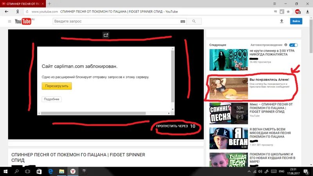Open the on-screen keyboard in search box
313x176 pixels.
pos(183,22)
